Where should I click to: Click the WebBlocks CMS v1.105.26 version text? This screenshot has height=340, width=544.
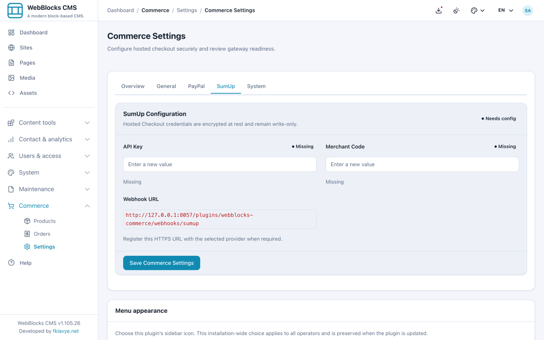click(x=49, y=323)
